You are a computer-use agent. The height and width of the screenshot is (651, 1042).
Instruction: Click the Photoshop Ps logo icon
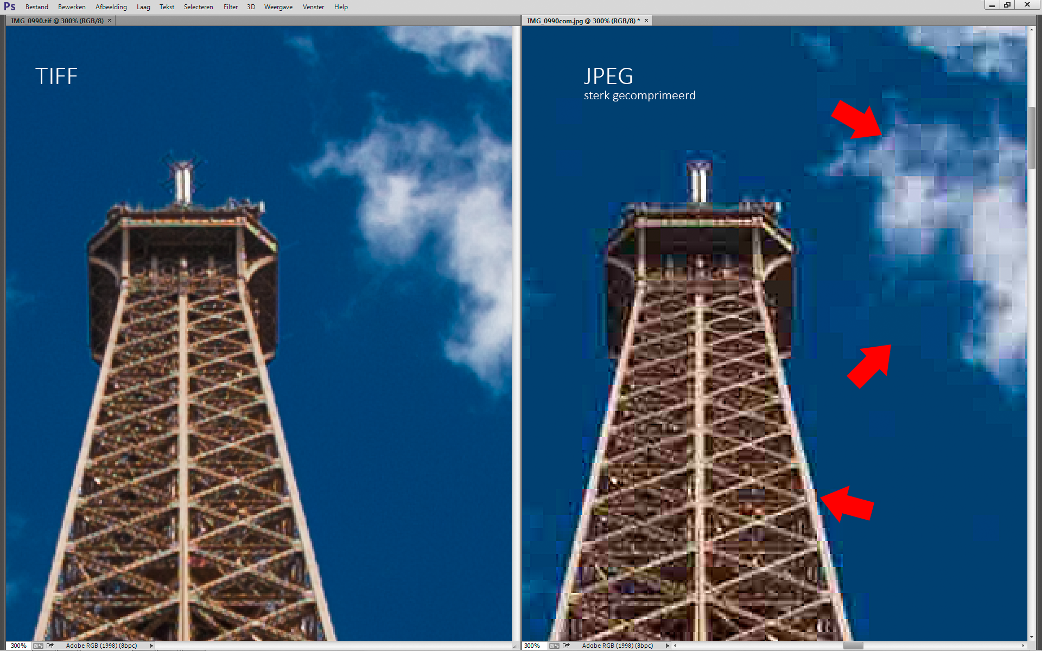(9, 7)
